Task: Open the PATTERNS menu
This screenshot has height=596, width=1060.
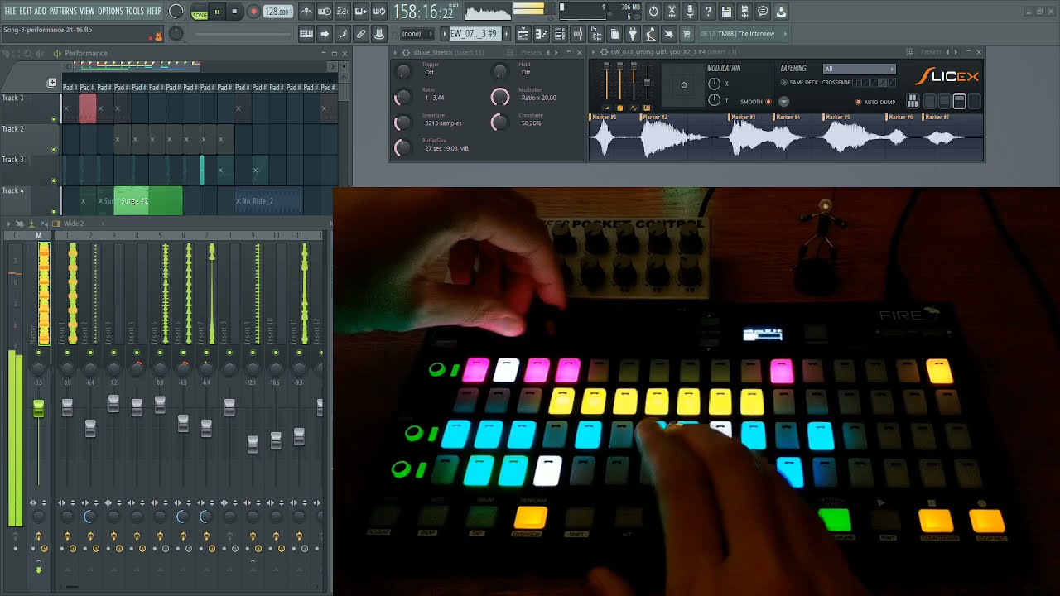Action: [63, 11]
